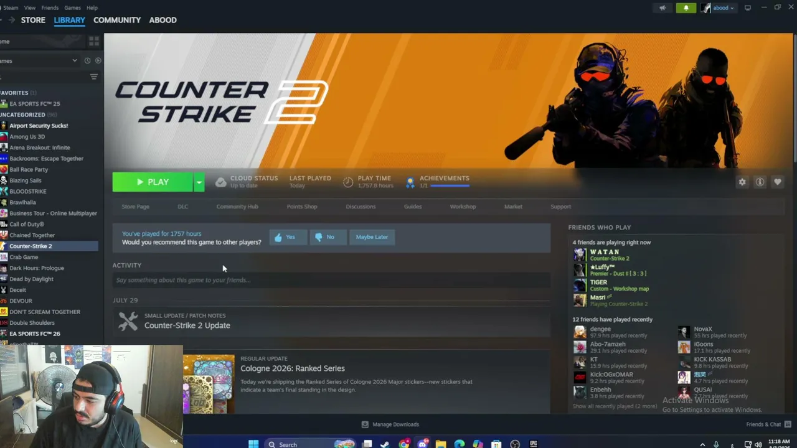This screenshot has width=797, height=448.
Task: Collapse the Uncategorized category
Action: coord(28,114)
